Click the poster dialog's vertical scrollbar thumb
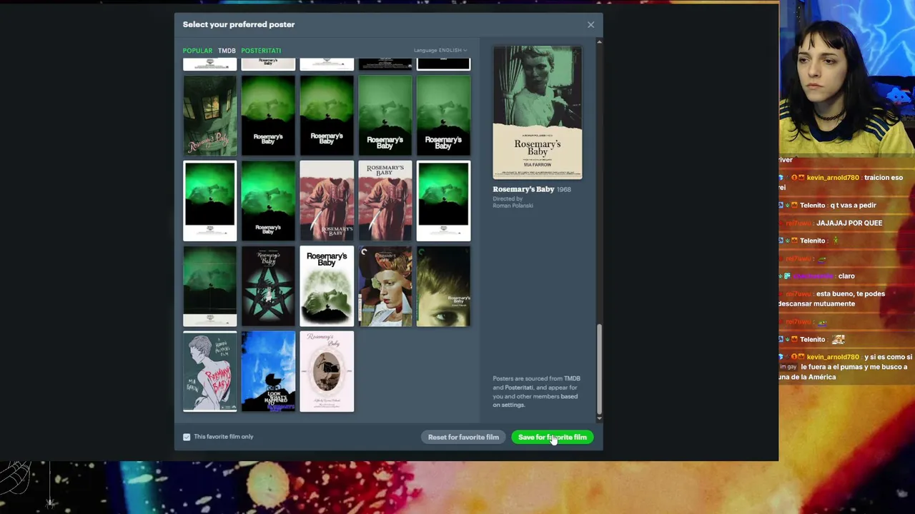 click(599, 371)
